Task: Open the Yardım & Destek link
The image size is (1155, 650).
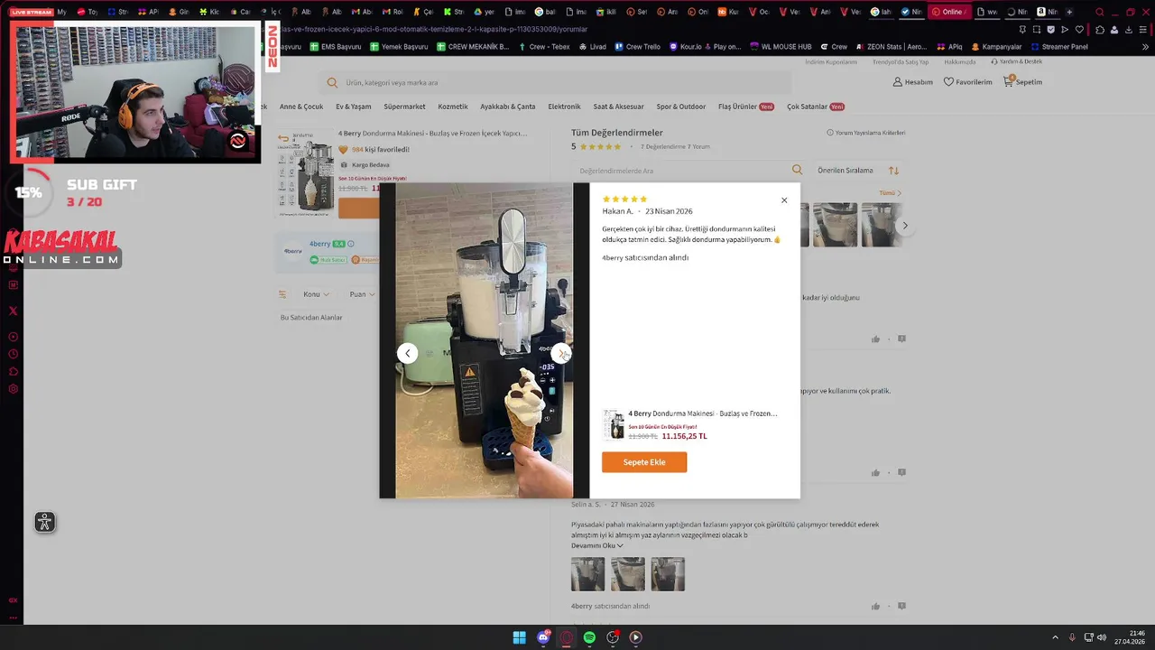Action: coord(1016,61)
